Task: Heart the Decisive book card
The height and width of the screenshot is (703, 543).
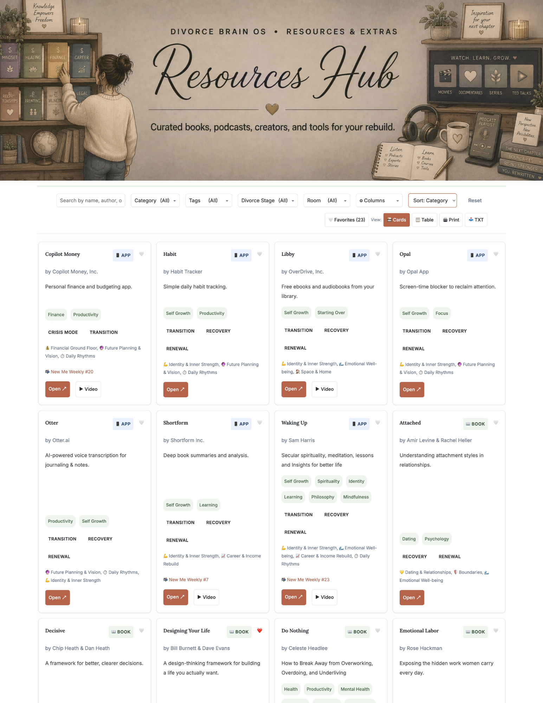Action: pyautogui.click(x=142, y=630)
